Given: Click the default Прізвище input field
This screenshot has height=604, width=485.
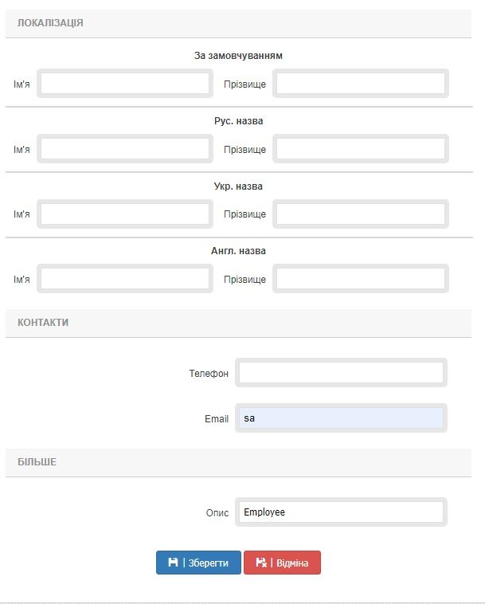Looking at the screenshot, I should tap(360, 84).
